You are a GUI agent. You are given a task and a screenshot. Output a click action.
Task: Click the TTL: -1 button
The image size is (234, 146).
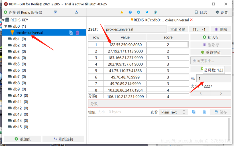point(199,29)
